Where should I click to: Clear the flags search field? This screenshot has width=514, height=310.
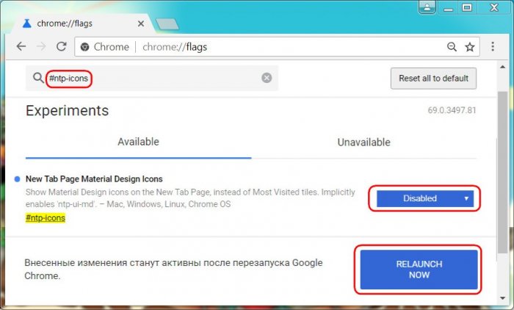tap(267, 78)
